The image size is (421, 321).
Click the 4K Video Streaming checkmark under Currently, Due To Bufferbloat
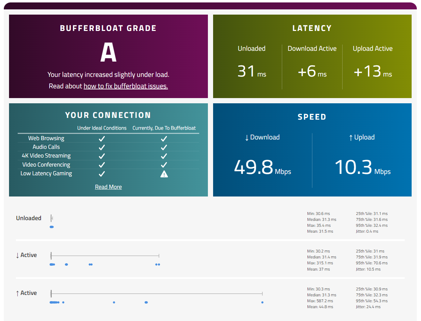click(164, 156)
